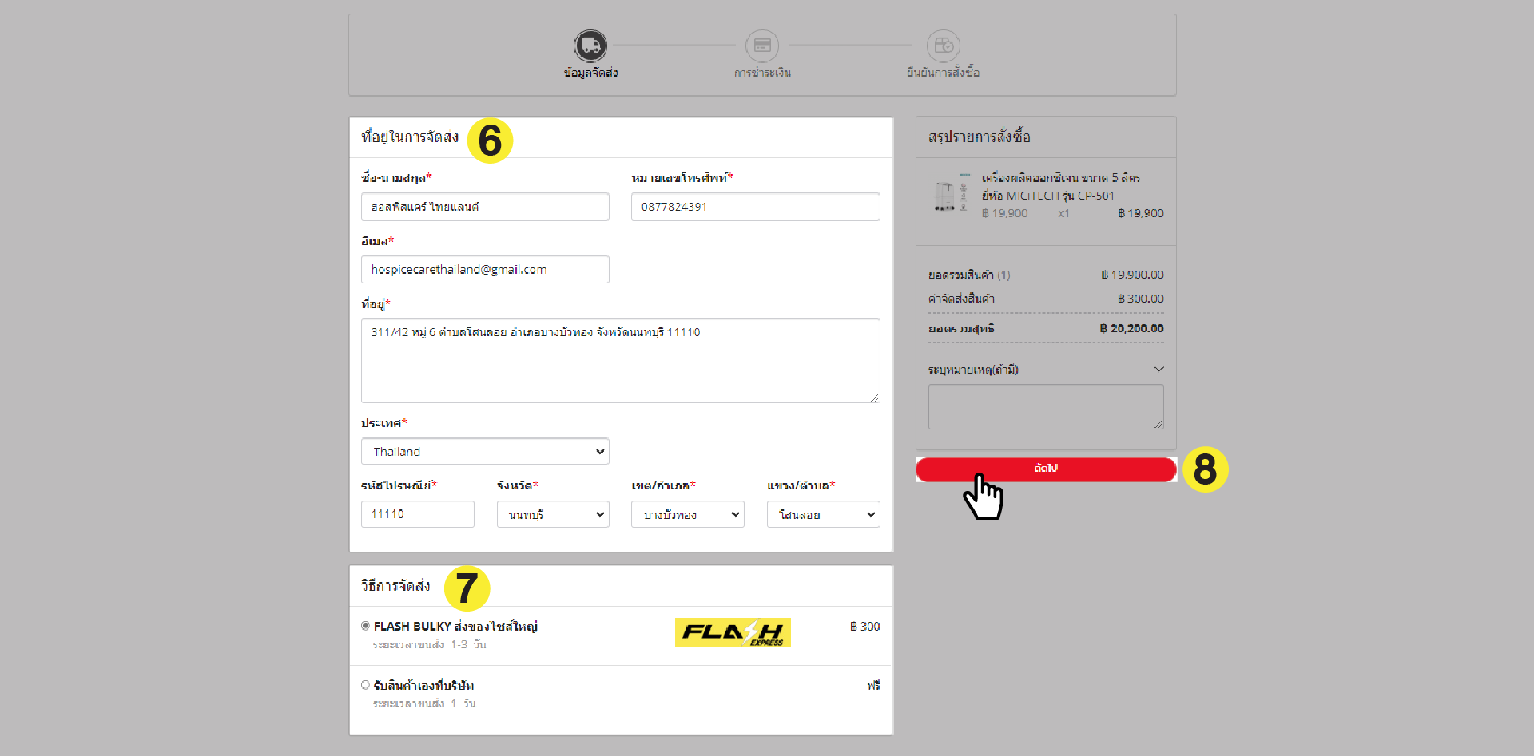Click the address textarea resize handle

tap(875, 398)
